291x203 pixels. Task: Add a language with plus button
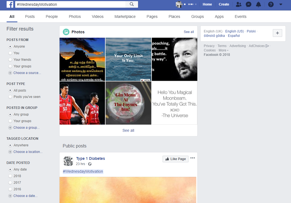click(277, 33)
